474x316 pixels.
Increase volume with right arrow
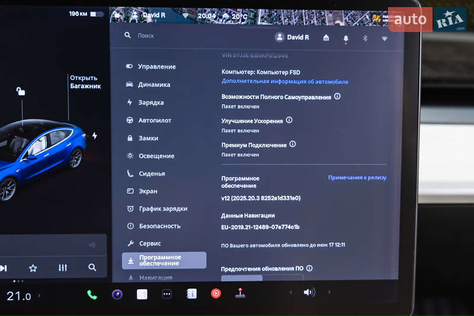[329, 292]
